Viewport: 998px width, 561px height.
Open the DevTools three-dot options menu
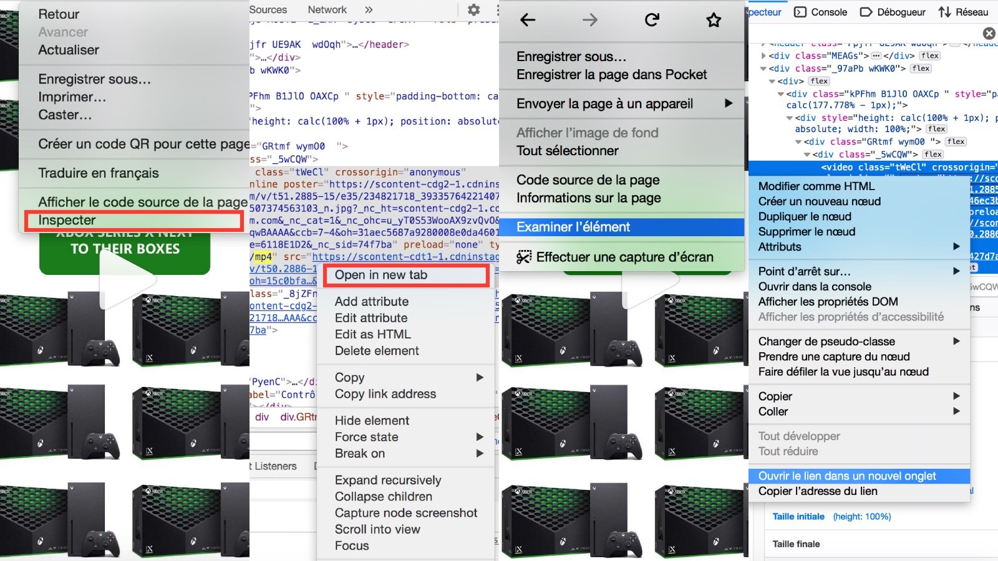click(497, 10)
